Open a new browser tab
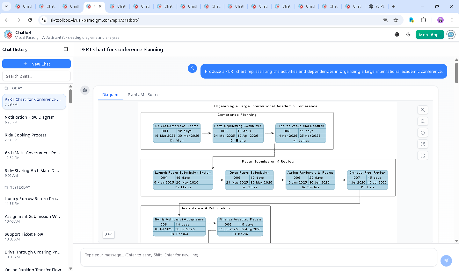 tap(394, 6)
